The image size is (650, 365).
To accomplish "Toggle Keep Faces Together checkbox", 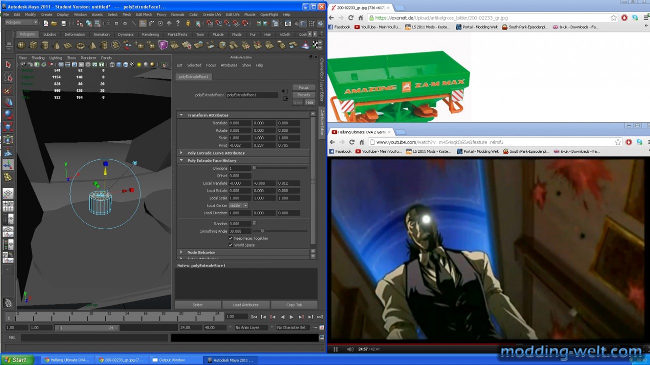I will [x=230, y=238].
